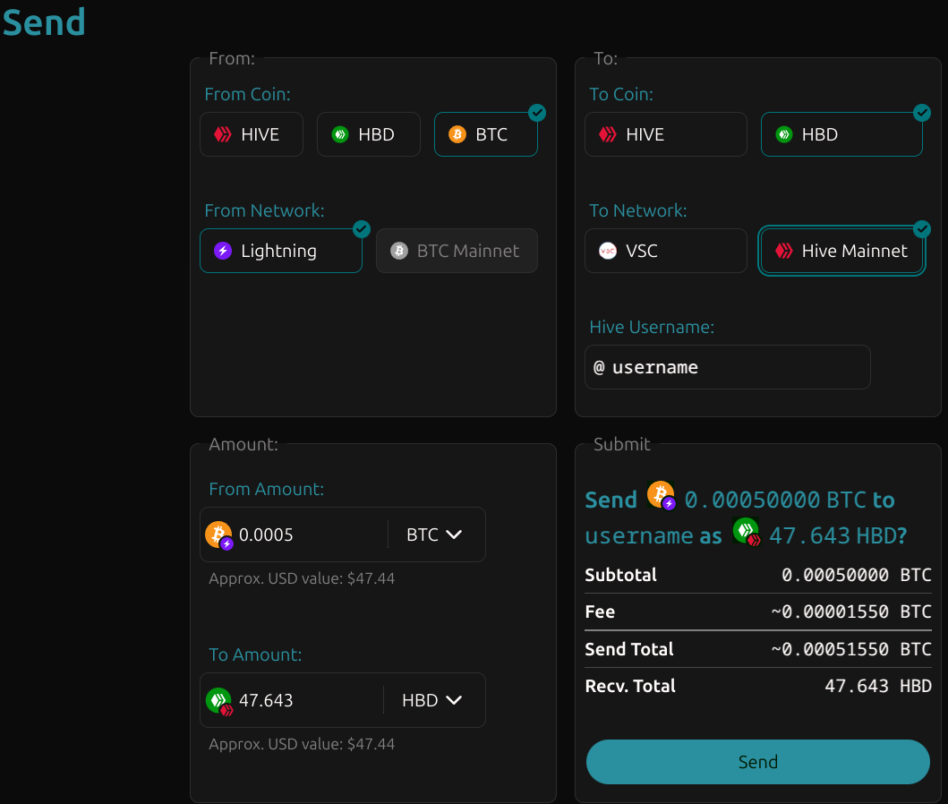Open the BTC unit dropdown in From Amount
The image size is (948, 804).
coord(434,535)
